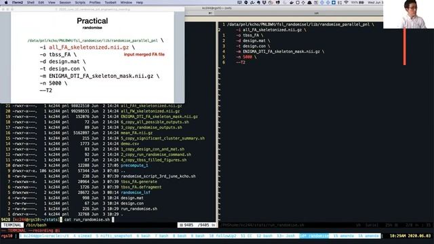Click tbss_FA.generate in the listing
Image resolution: width=434 pixels, height=244 pixels.
(139, 182)
